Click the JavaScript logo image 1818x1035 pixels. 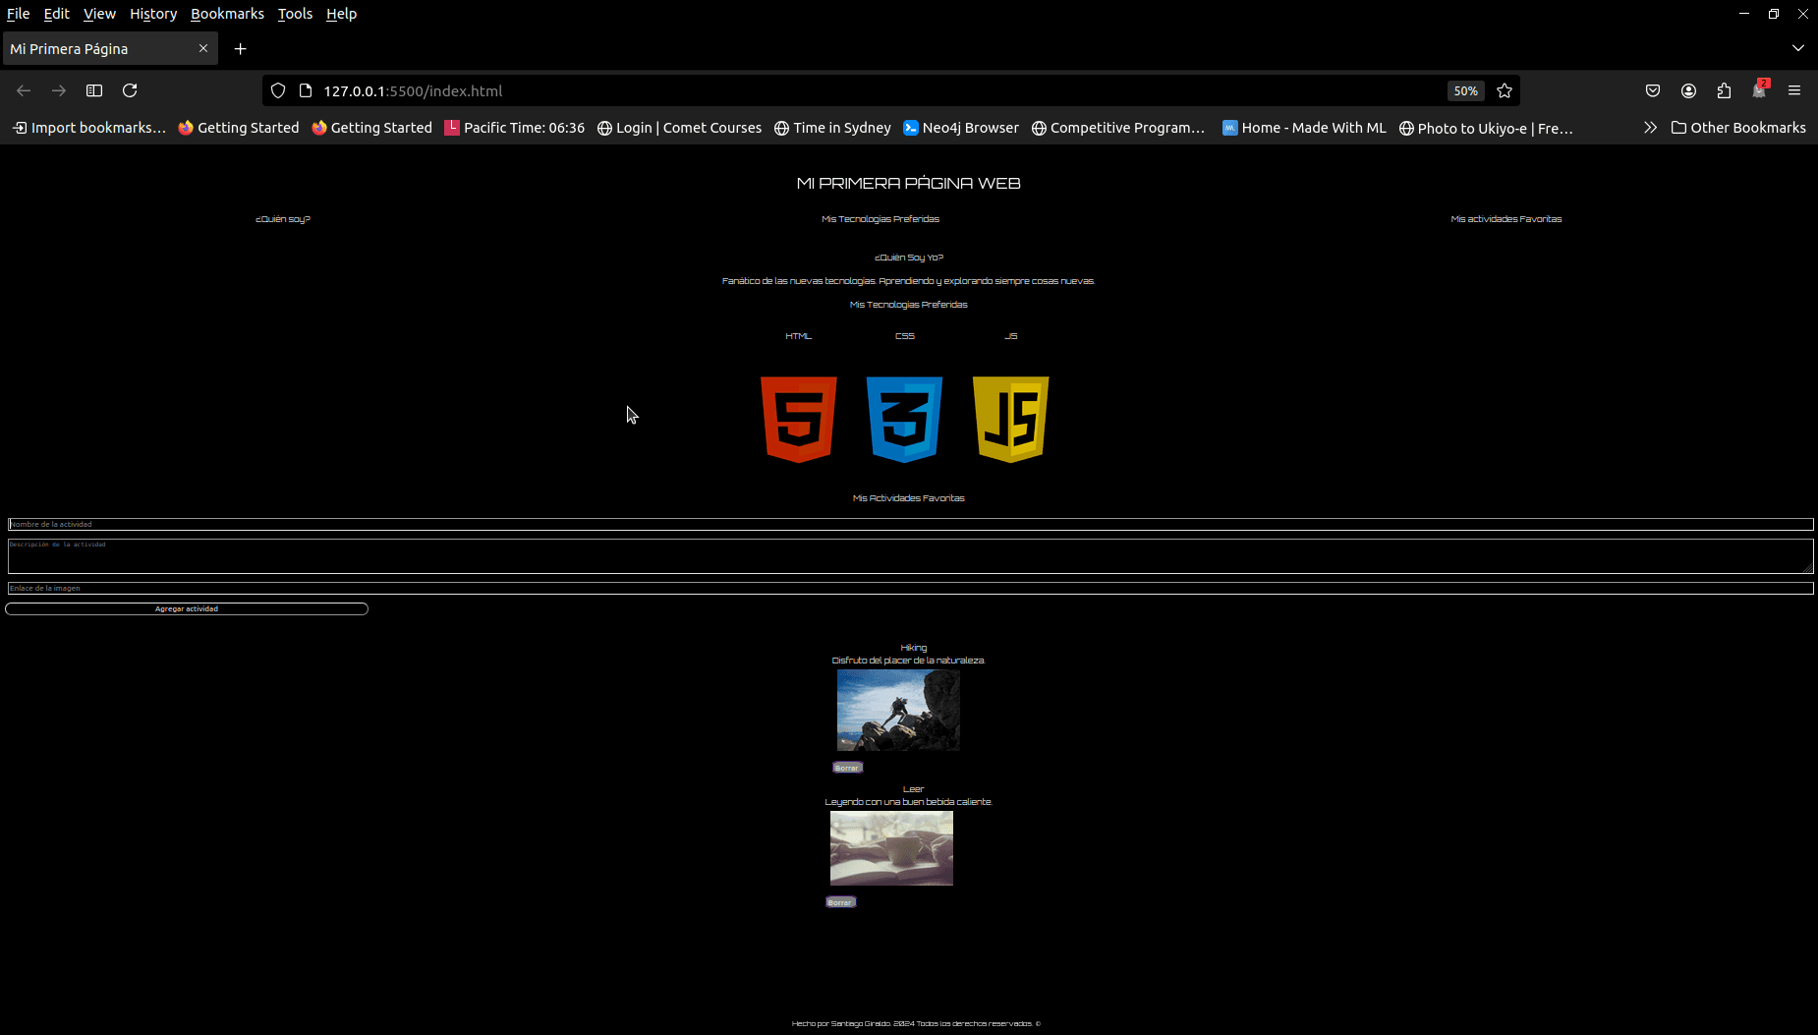[x=1010, y=420]
